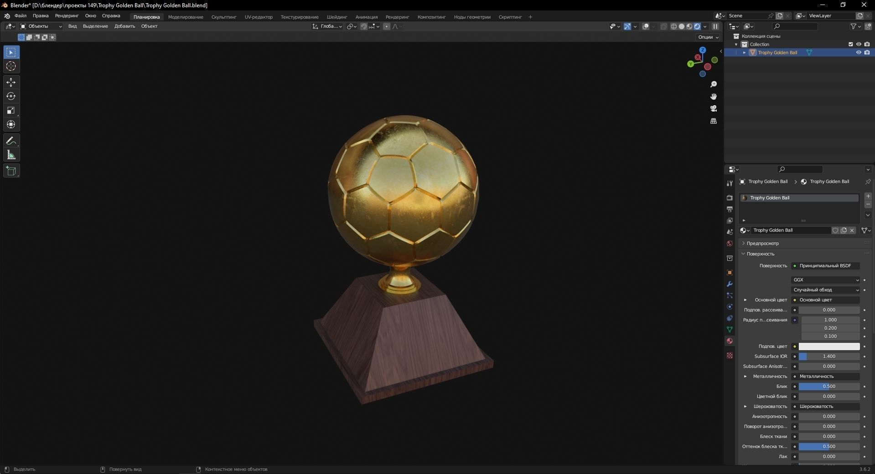Pick the Add Cube tool
The image size is (875, 474).
11,171
